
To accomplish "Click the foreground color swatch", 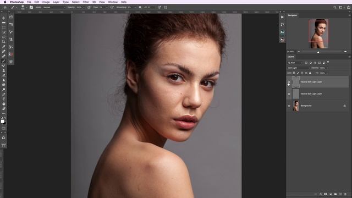I will point(2,121).
